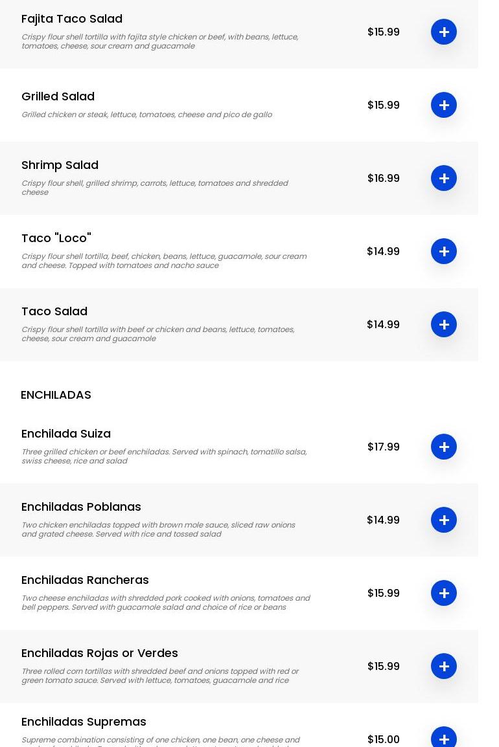Click the $17.99 Enchilada Suiza price
Screen dimensions: 499x747
click(383, 447)
